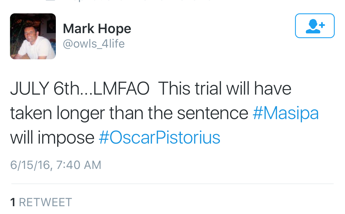Open the #OscarPistorius hashtag
345x214 pixels.
click(x=159, y=137)
